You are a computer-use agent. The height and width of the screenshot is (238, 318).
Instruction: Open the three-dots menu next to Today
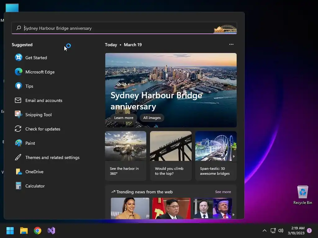point(231,44)
